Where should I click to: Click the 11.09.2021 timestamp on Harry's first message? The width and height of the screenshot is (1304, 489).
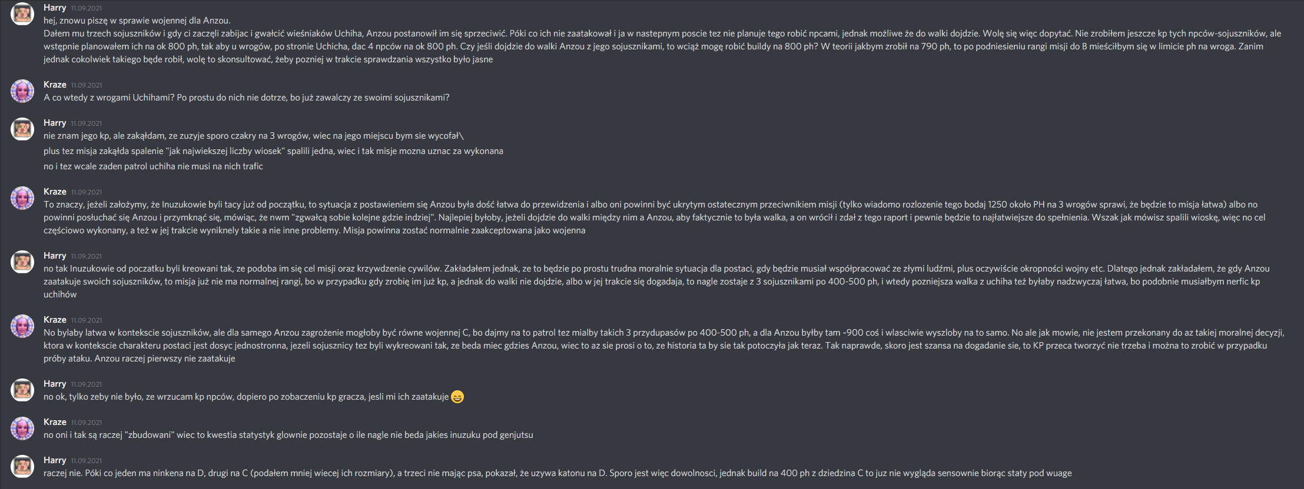[87, 8]
